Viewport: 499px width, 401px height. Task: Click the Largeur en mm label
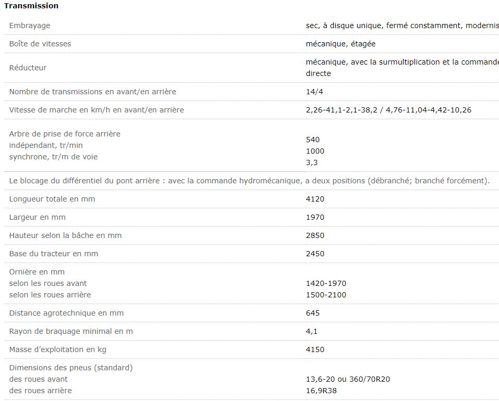[x=38, y=217]
